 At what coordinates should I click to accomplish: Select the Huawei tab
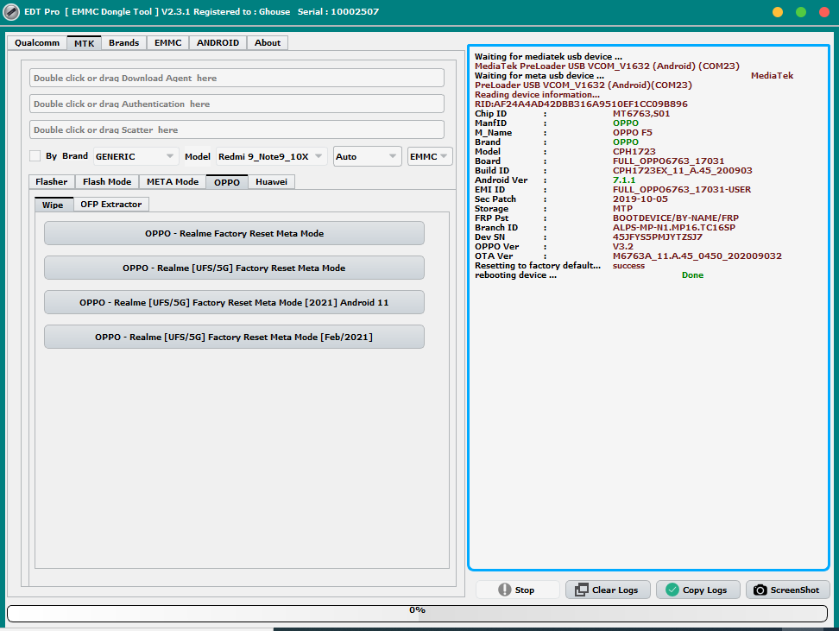coord(271,182)
